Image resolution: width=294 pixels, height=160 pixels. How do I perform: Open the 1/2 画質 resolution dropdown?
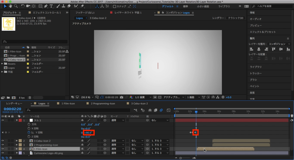click(x=143, y=97)
